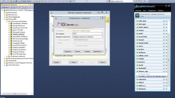175x98 pixels.
Task: Select the Kristall_EGAIS network row
Action: click(x=151, y=43)
